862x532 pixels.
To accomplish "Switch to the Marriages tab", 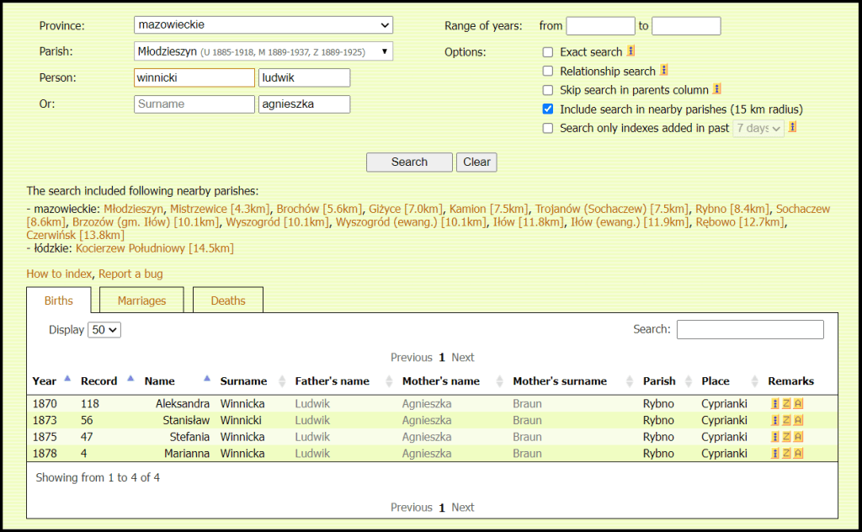I will point(141,301).
